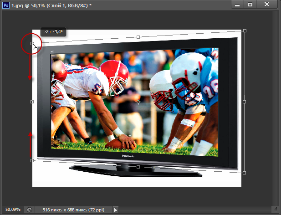The height and width of the screenshot is (215, 281).
Task: Click the top-left transform handle
Action: tap(32, 43)
